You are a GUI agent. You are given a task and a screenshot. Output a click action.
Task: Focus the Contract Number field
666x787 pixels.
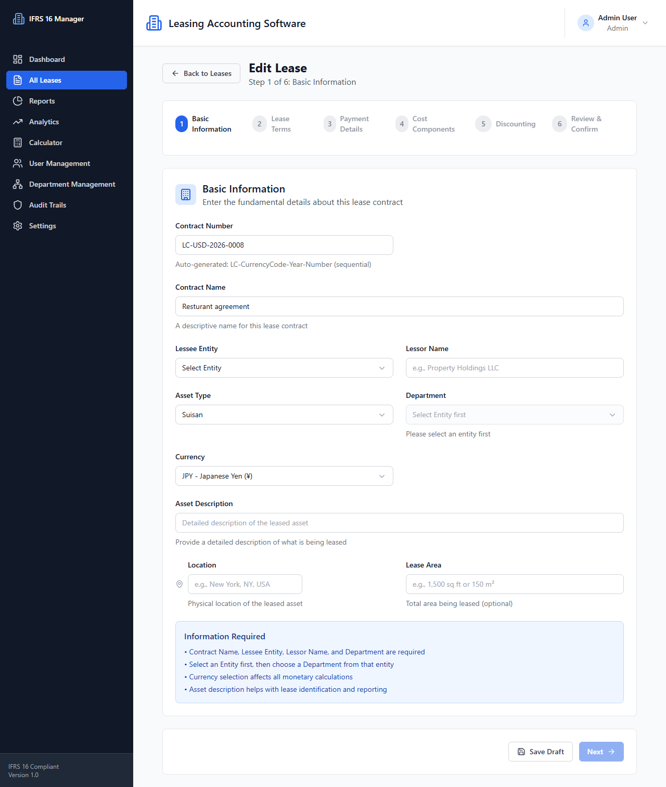284,245
